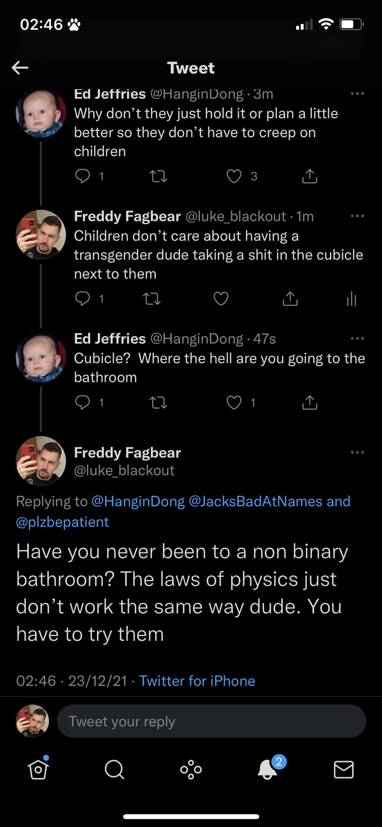The image size is (382, 827).
Task: Like the "Cubicle?" tweet by Ed Jeffries
Action: tap(234, 403)
